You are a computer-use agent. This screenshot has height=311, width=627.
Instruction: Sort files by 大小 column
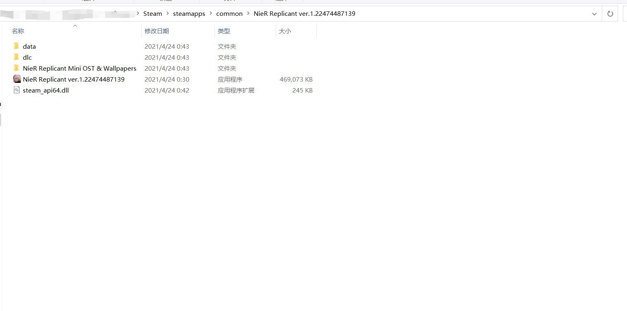285,31
